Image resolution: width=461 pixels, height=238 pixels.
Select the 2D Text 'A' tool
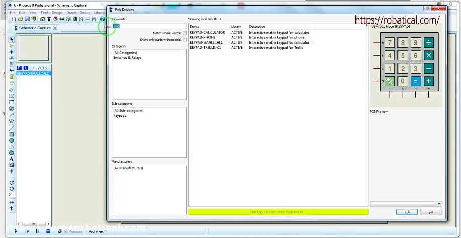point(12,159)
